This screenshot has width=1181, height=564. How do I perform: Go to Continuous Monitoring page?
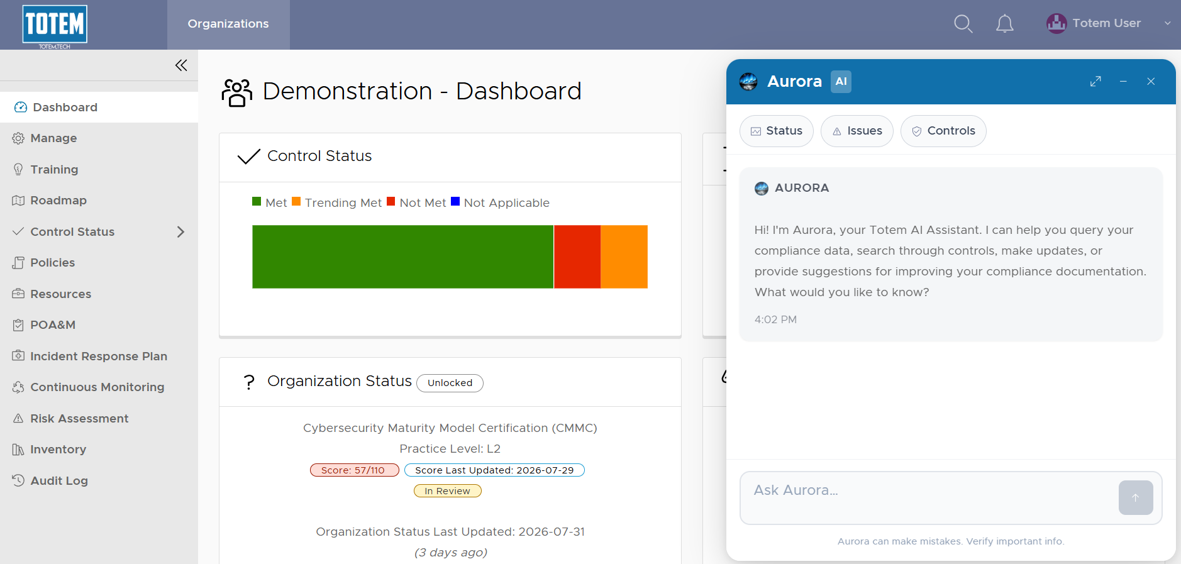tap(99, 387)
